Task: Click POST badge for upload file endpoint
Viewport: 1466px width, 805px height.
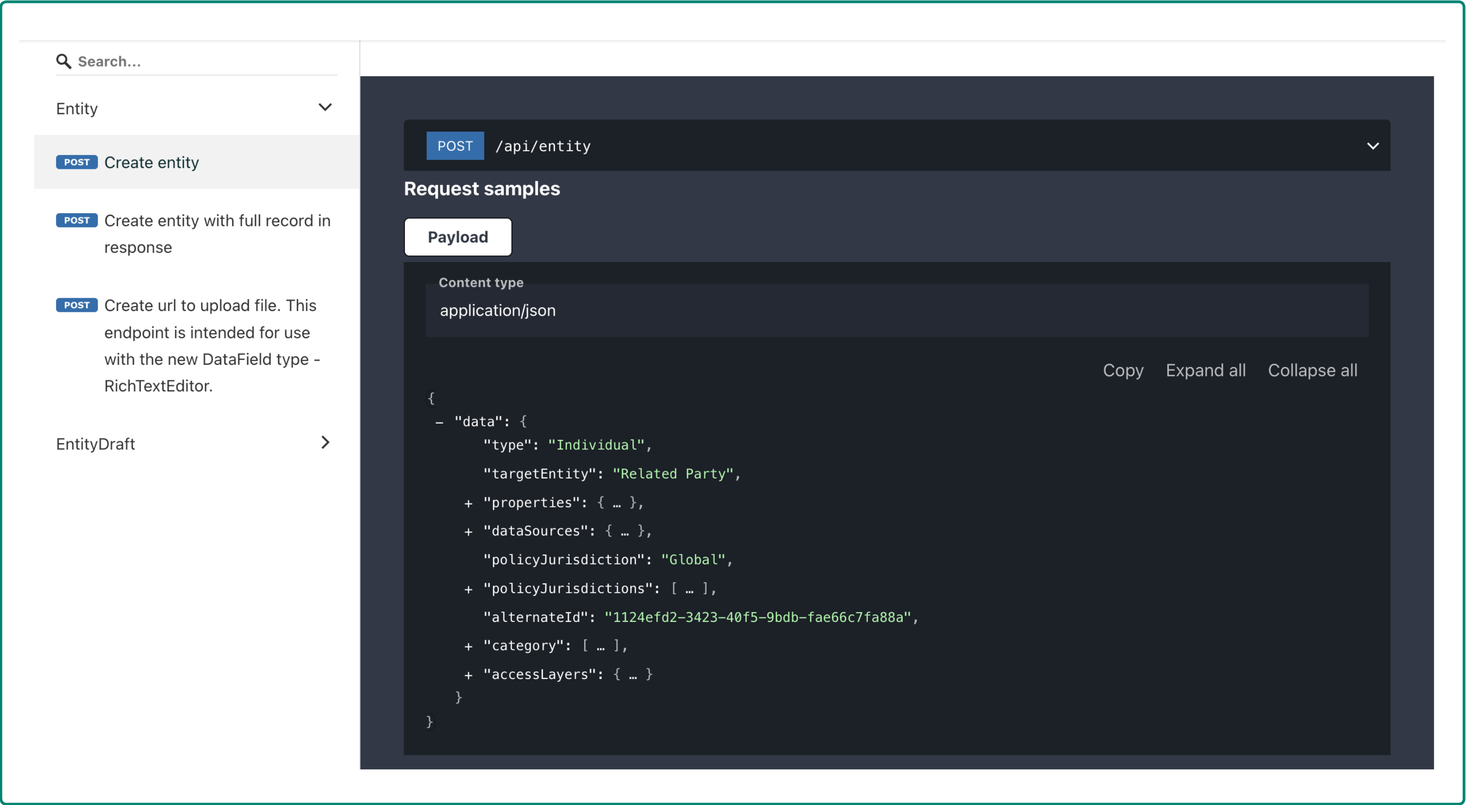Action: (x=77, y=305)
